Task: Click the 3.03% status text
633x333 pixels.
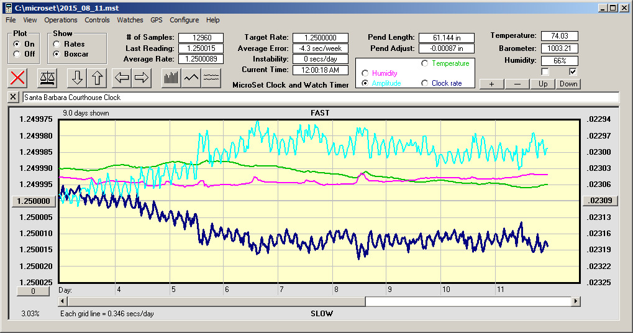Action: tap(30, 314)
